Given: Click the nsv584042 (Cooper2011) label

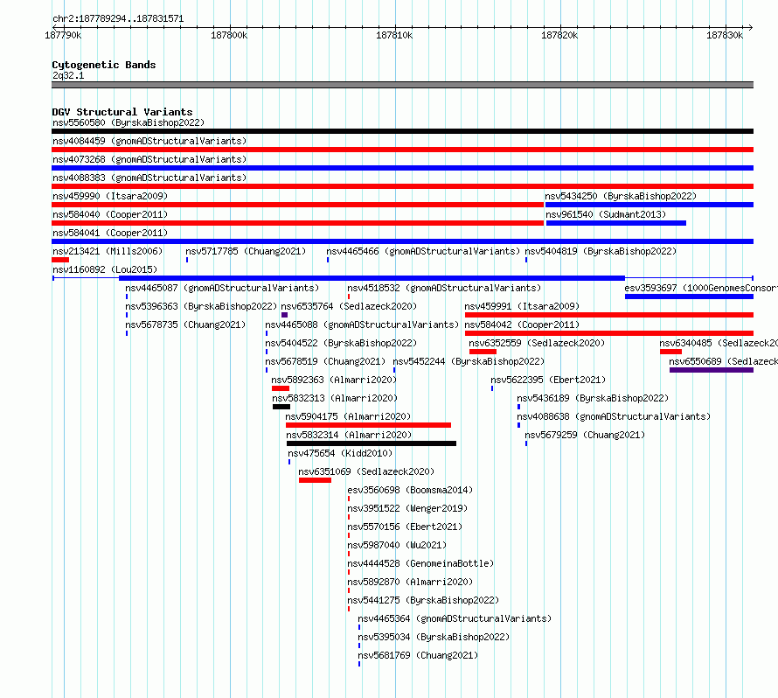Looking at the screenshot, I should 522,325.
